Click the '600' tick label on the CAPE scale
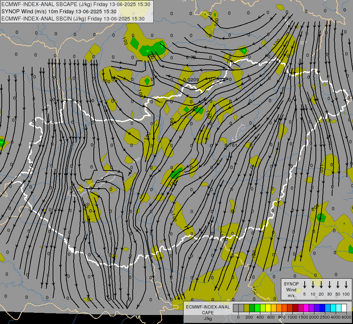Screen dimensions: 353x324 pyautogui.click(x=271, y=317)
